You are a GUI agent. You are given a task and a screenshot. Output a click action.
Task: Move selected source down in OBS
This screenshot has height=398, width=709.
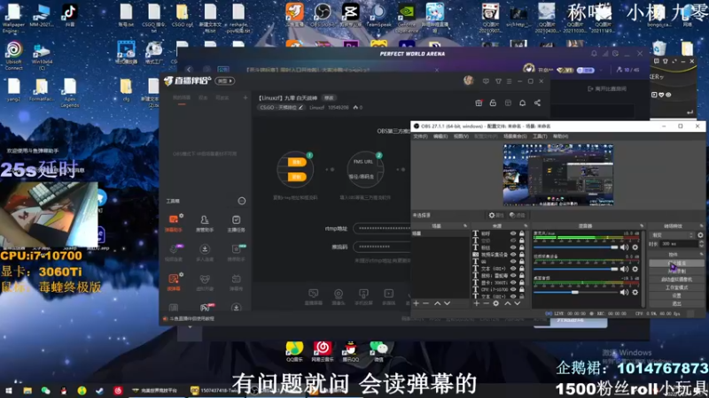click(517, 303)
